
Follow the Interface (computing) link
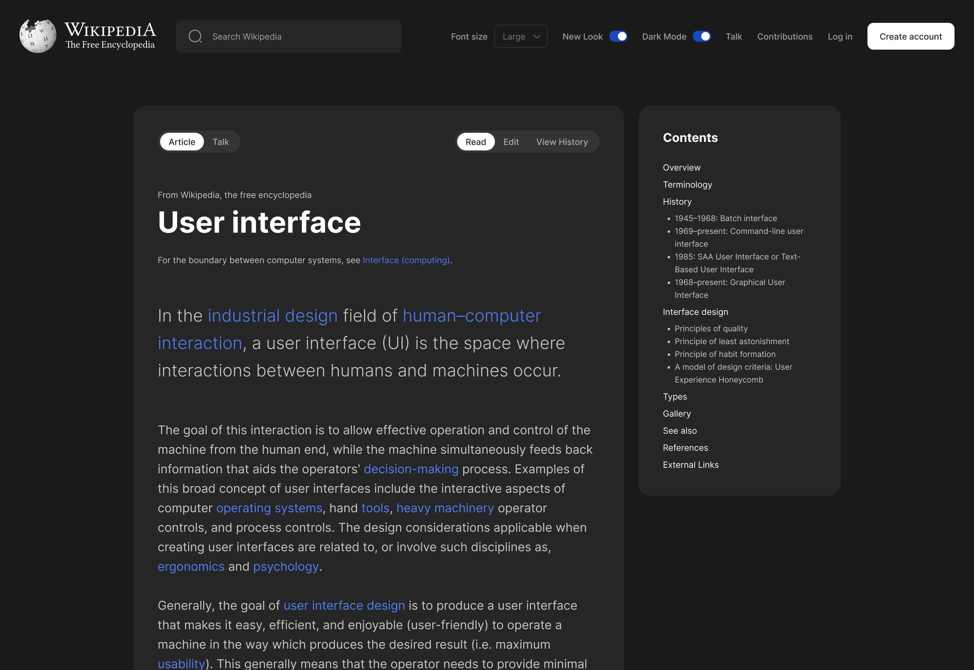tap(406, 260)
